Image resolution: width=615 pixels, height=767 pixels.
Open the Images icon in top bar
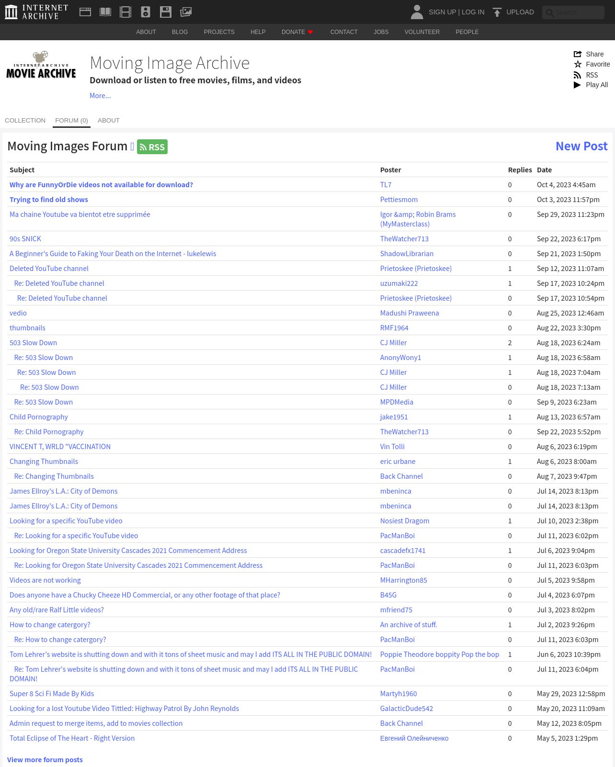tap(186, 12)
